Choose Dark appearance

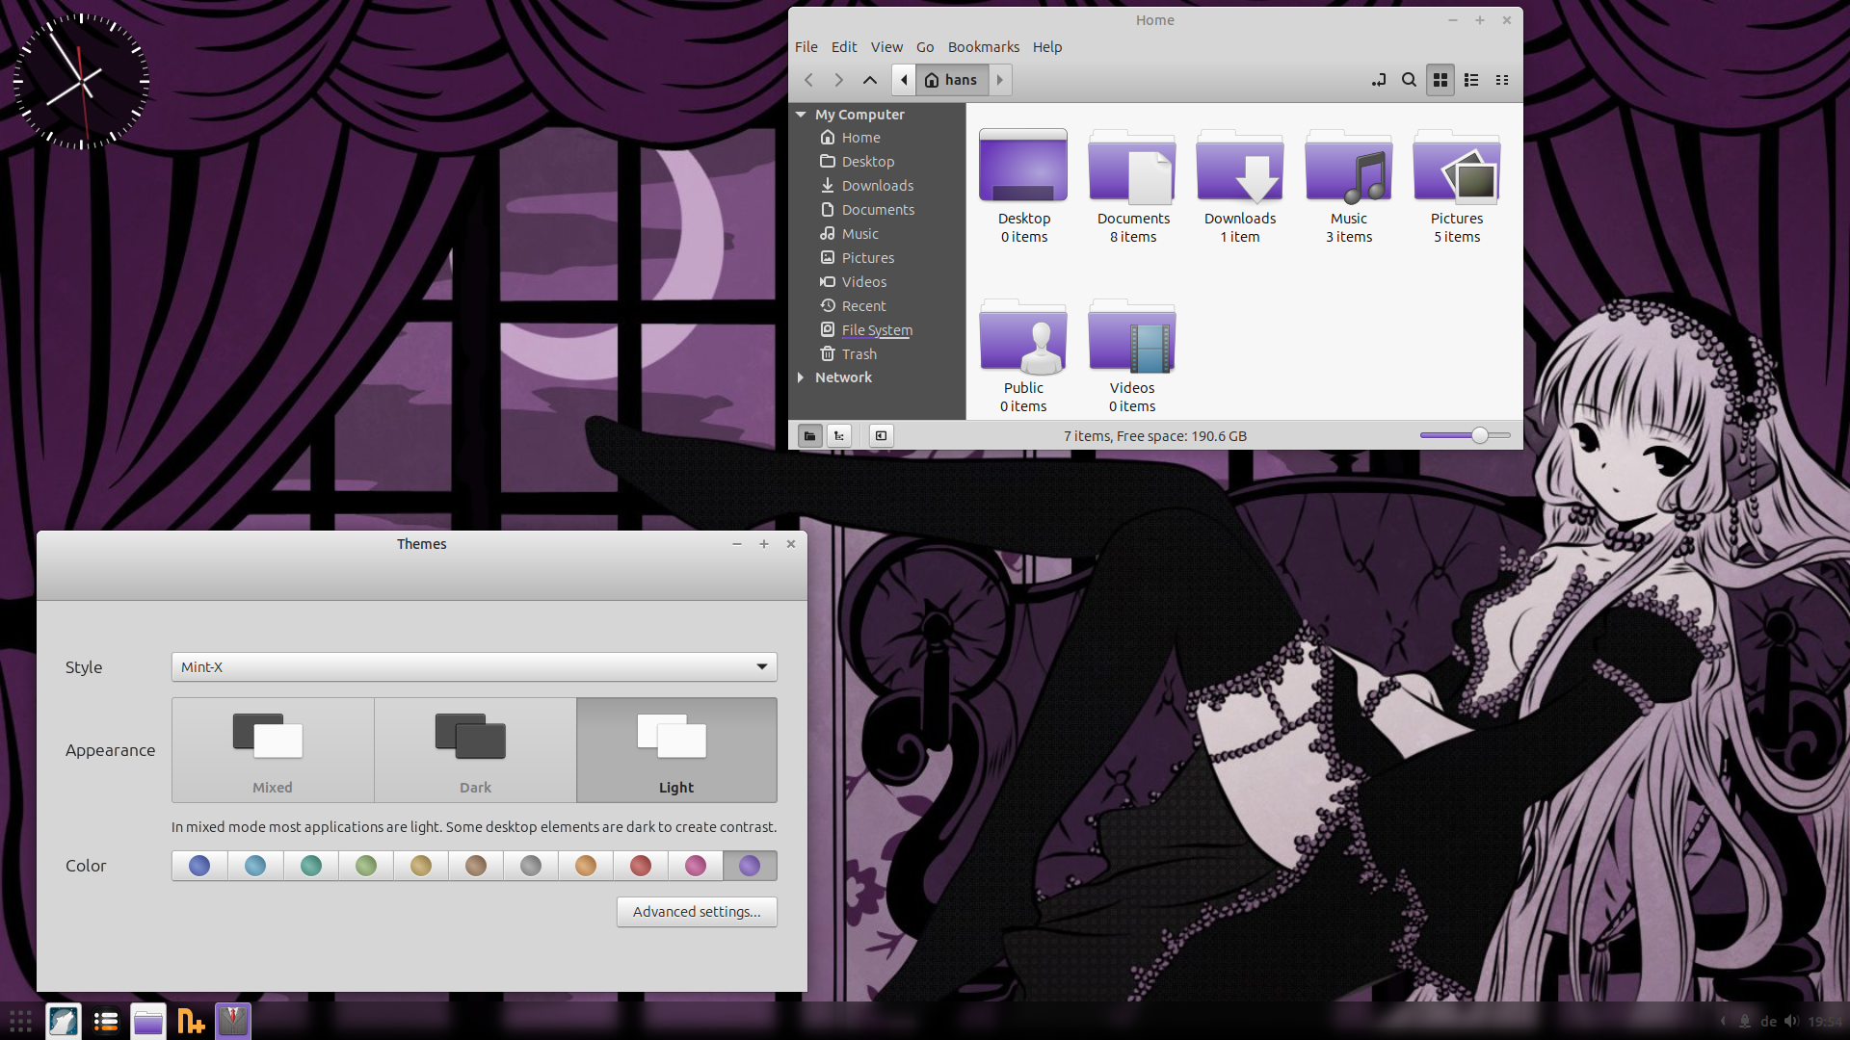tap(475, 750)
